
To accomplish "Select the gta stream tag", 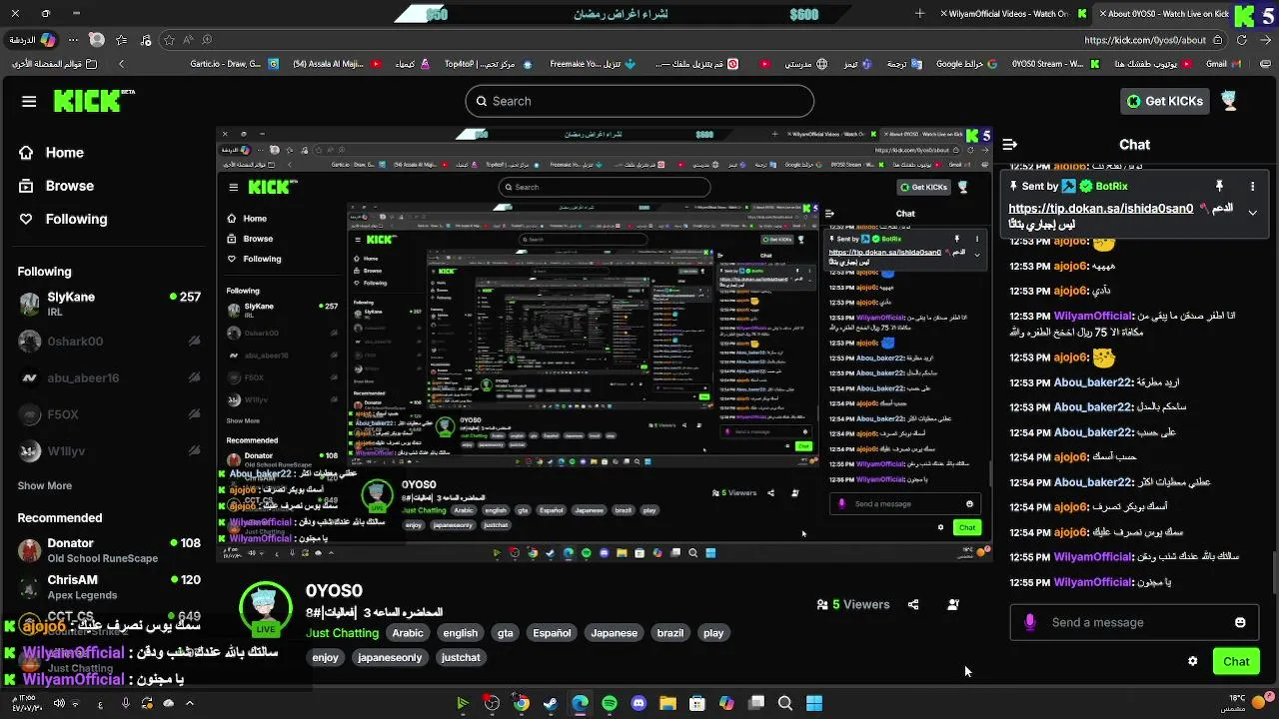I will pyautogui.click(x=506, y=633).
